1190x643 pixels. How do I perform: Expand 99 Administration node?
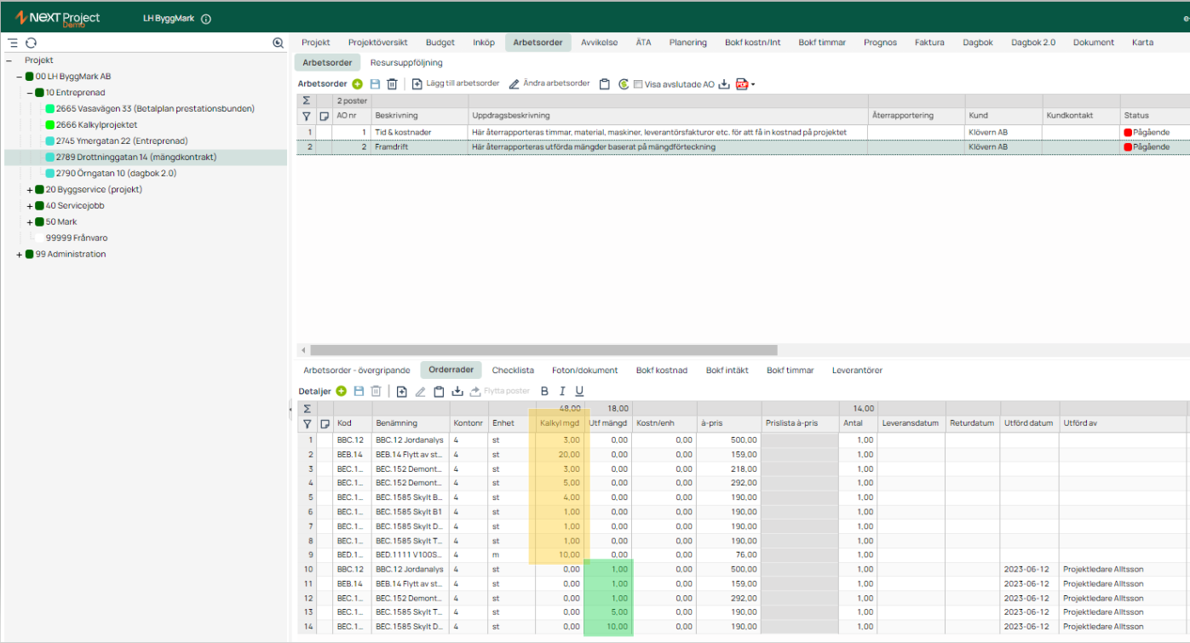click(x=20, y=255)
